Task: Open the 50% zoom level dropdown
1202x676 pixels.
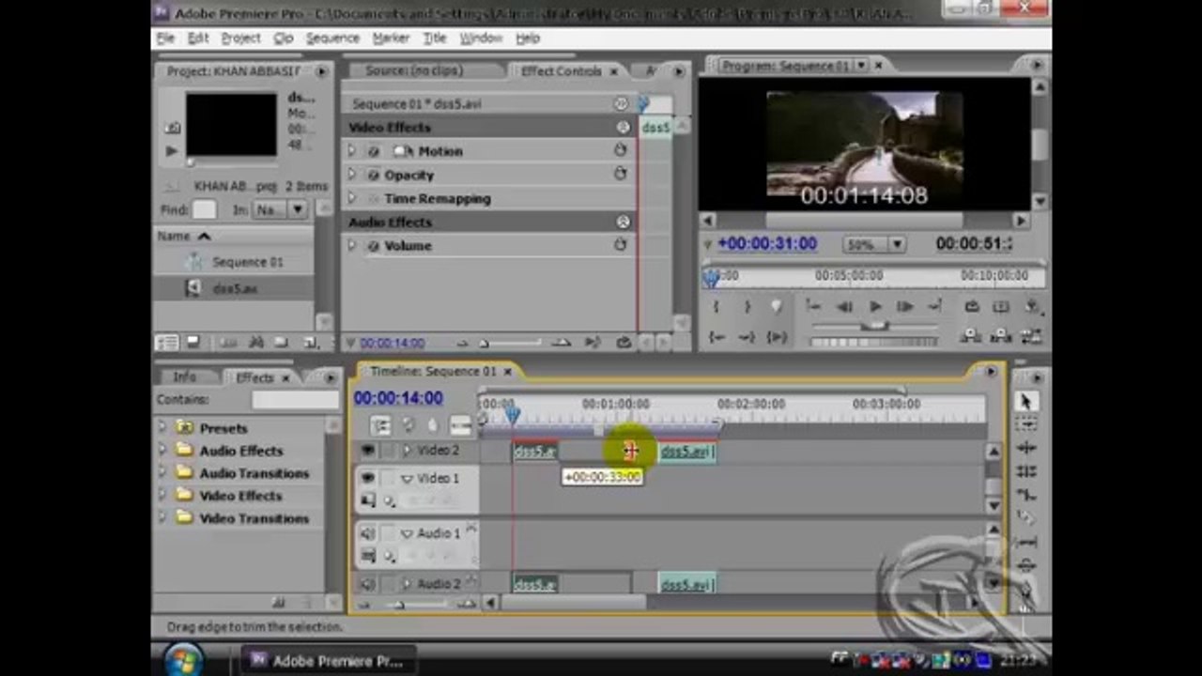Action: pos(873,244)
